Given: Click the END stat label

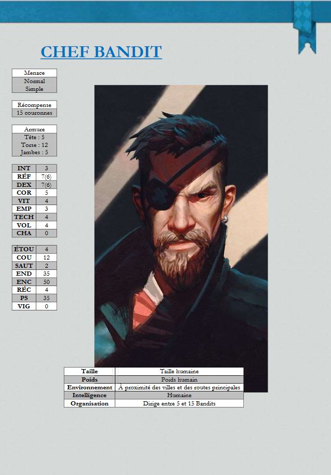Looking at the screenshot, I should click(x=24, y=274).
